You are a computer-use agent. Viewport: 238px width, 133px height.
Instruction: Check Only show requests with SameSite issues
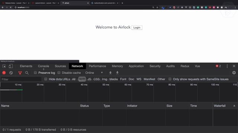(x=170, y=79)
